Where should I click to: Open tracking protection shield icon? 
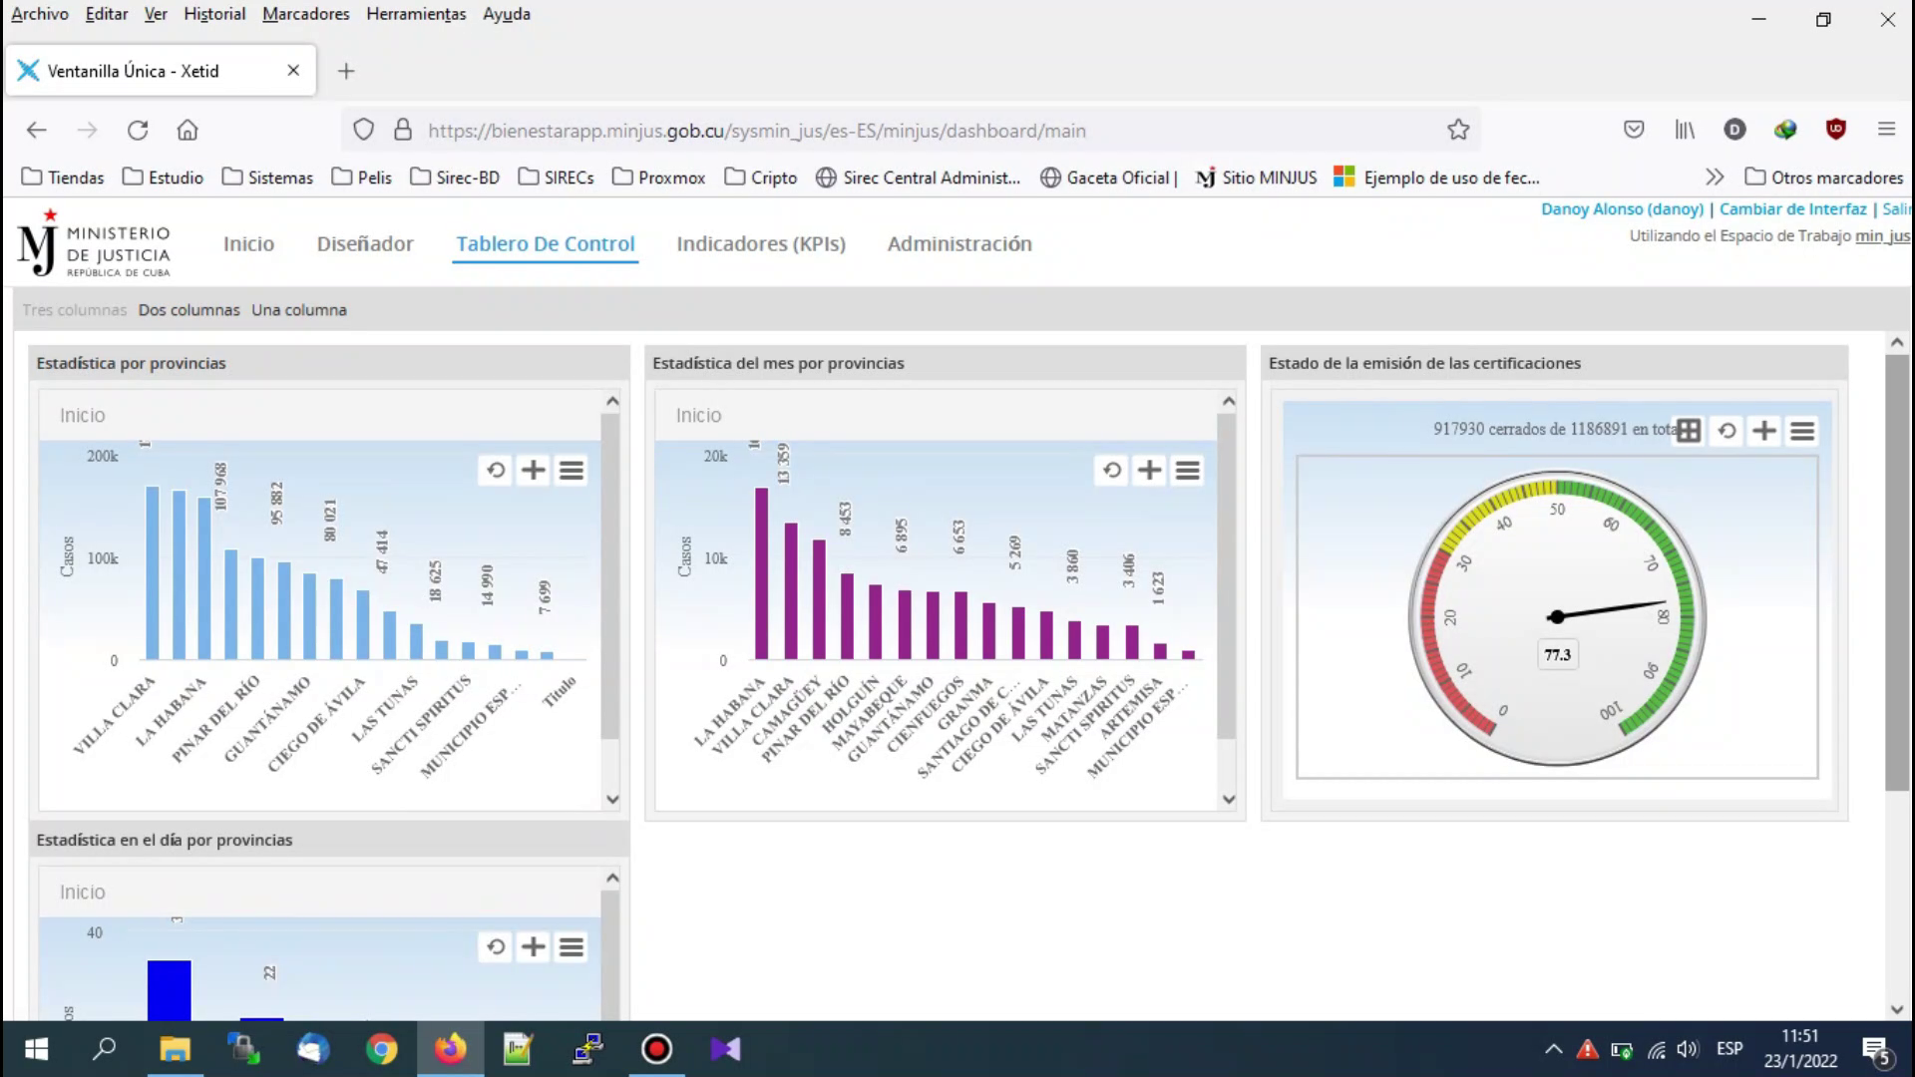(364, 130)
